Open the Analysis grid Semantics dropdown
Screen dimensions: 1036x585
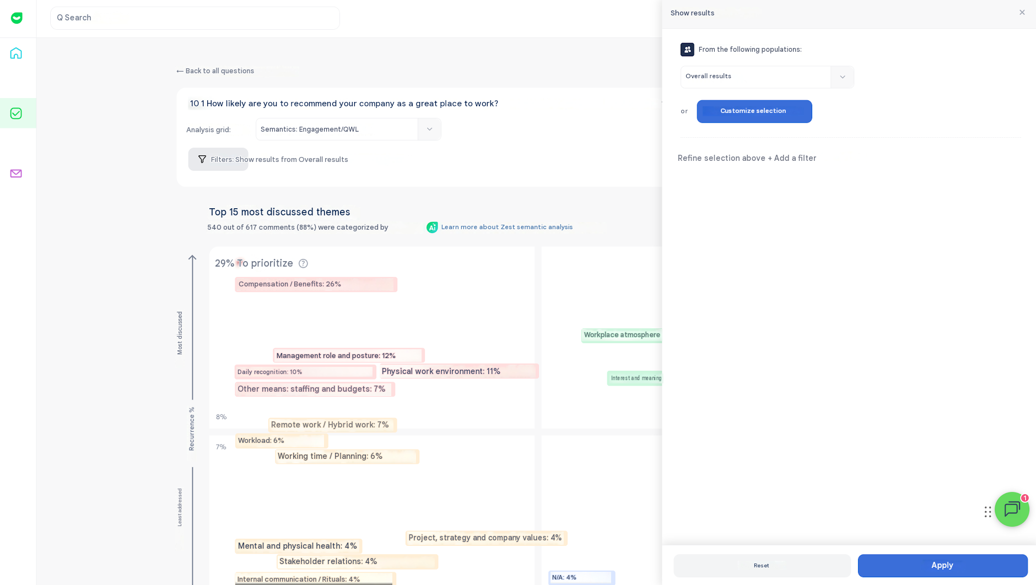[348, 129]
